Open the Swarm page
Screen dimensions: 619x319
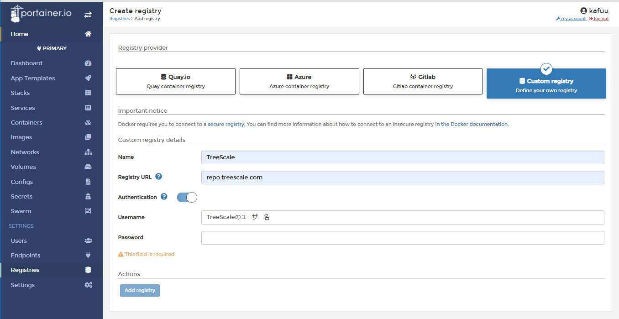pos(52,211)
